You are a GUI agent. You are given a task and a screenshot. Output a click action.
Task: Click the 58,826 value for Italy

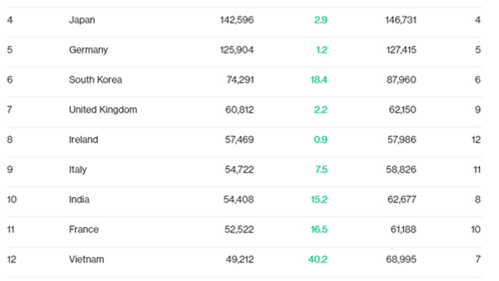pyautogui.click(x=402, y=170)
